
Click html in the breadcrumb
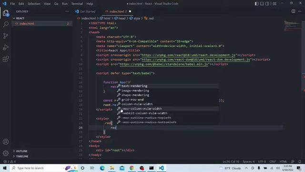pyautogui.click(x=107, y=18)
